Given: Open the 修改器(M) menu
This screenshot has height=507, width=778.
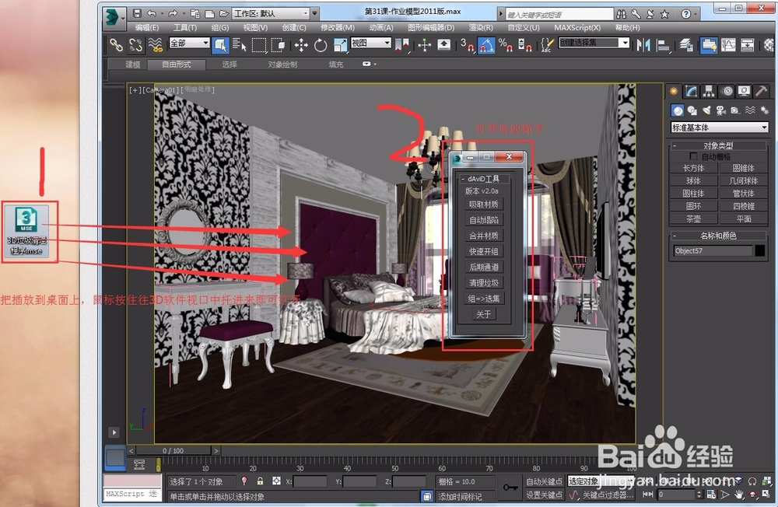Looking at the screenshot, I should 338,28.
